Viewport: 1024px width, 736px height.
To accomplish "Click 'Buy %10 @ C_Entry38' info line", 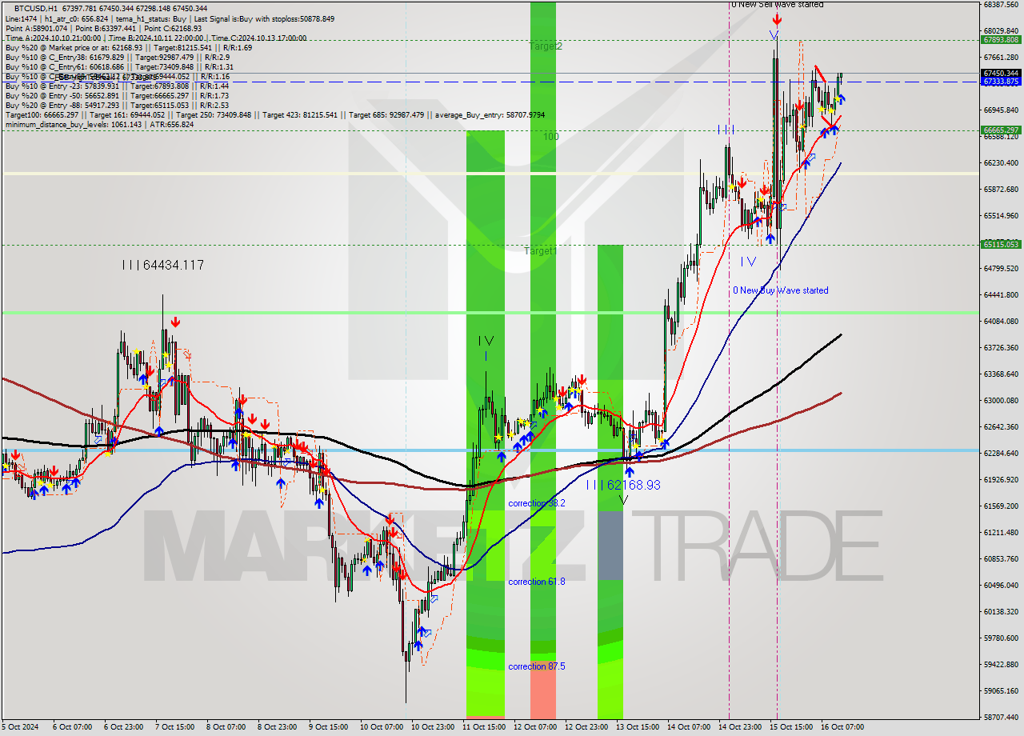I will (x=118, y=57).
